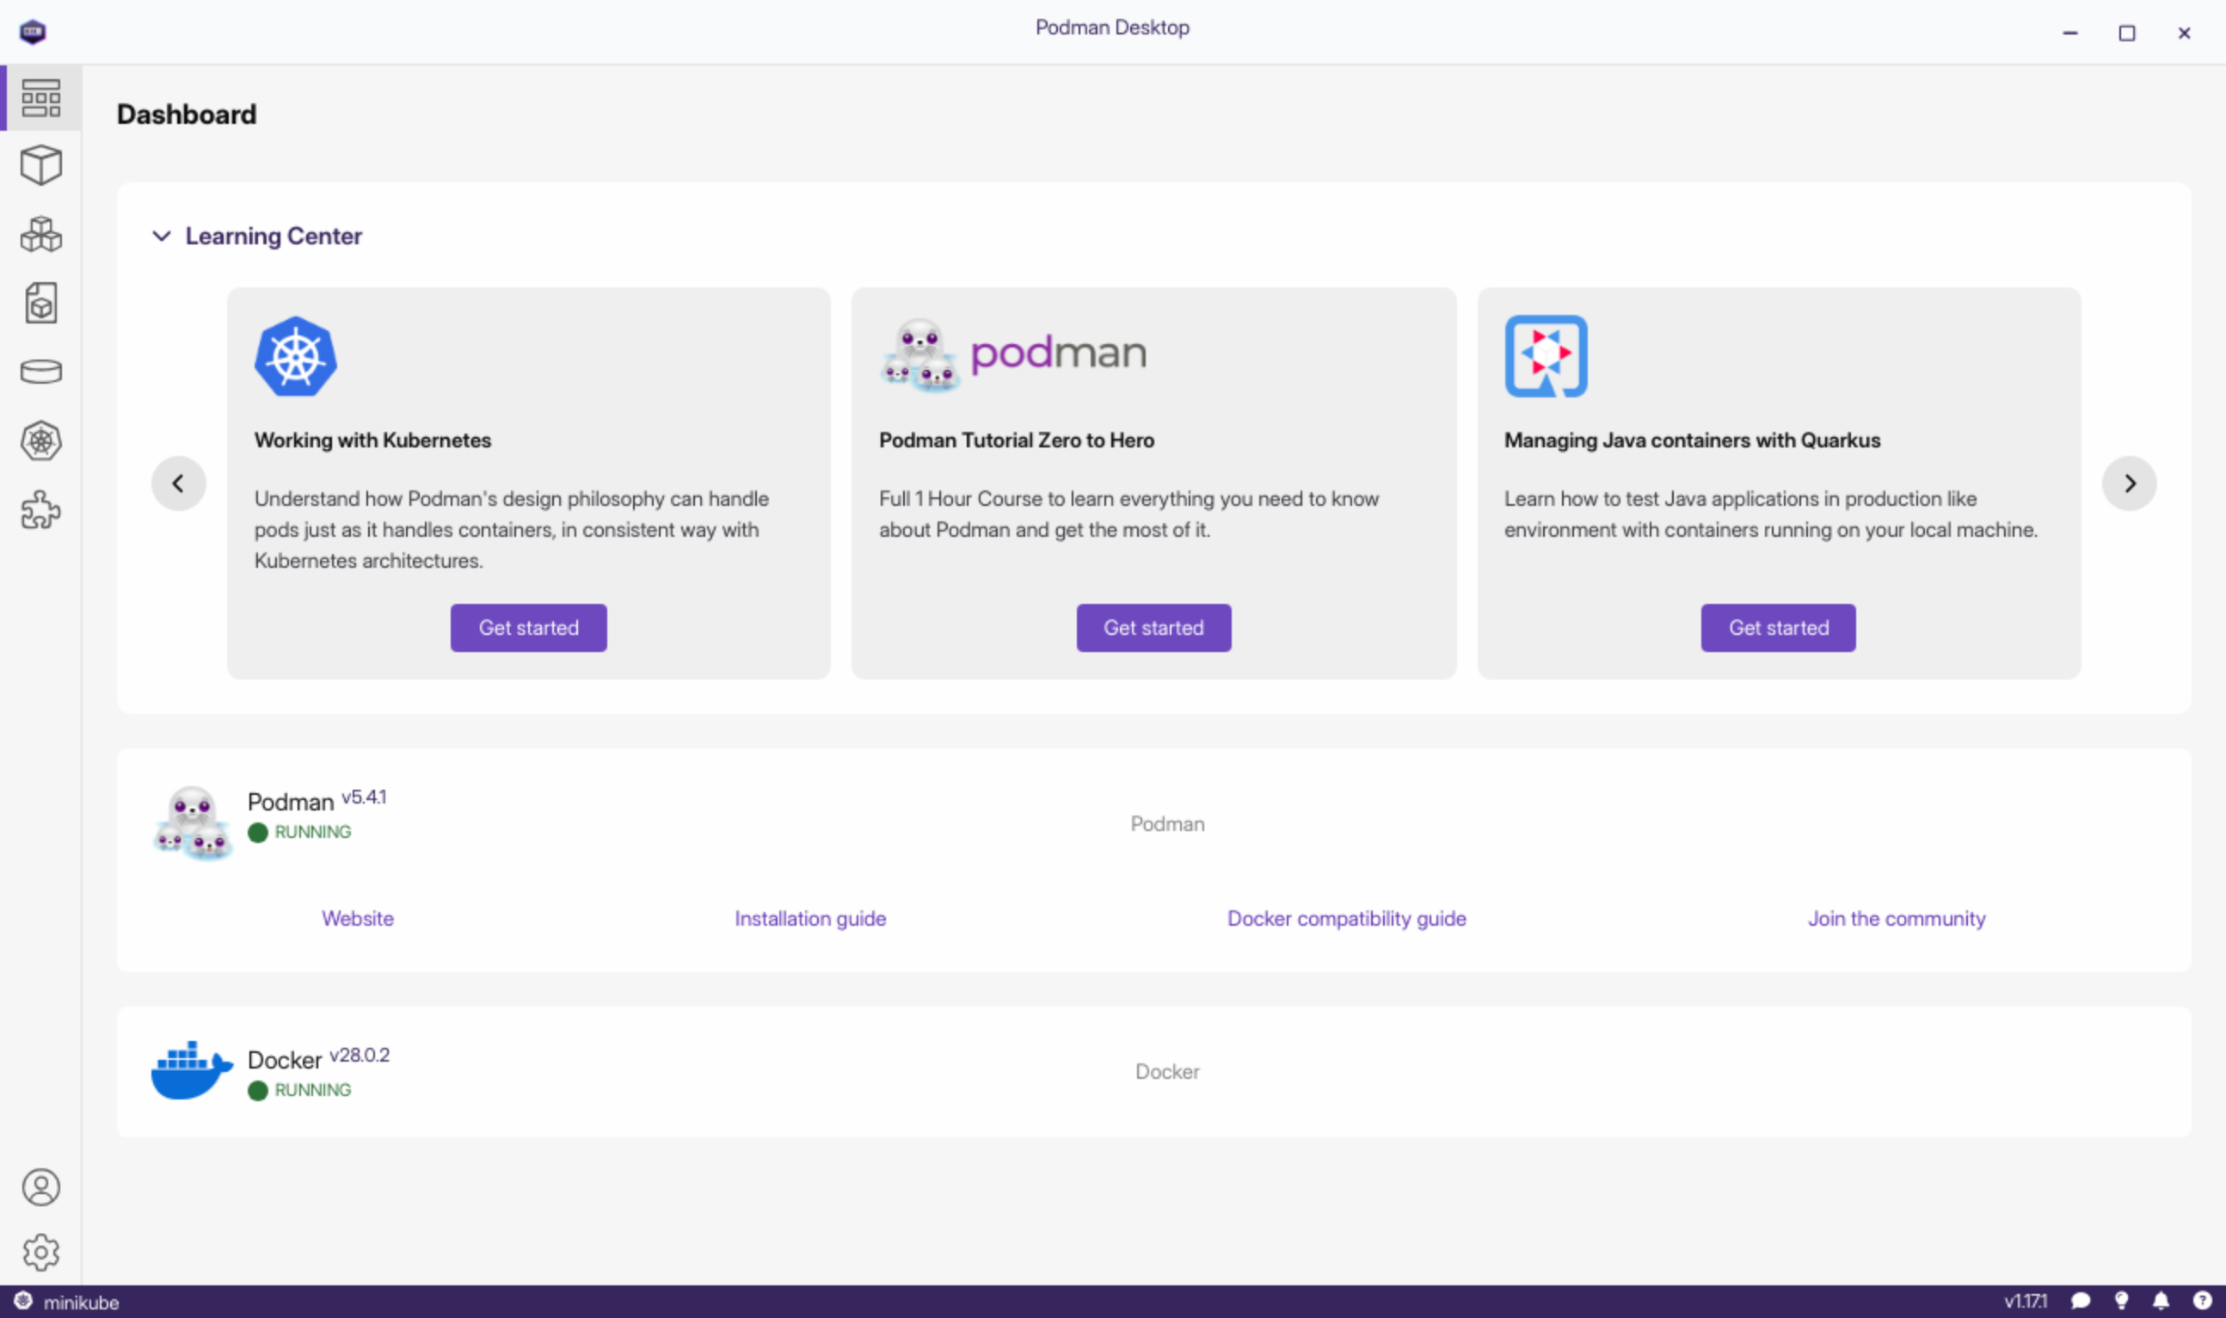This screenshot has height=1318, width=2226.
Task: Get started with Podman Tutorial Zero to Hero
Action: (1153, 628)
